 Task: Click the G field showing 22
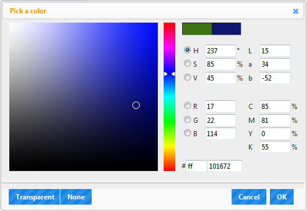(x=221, y=120)
